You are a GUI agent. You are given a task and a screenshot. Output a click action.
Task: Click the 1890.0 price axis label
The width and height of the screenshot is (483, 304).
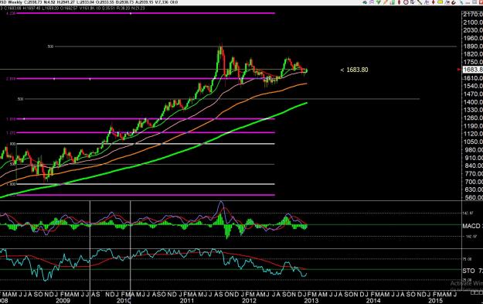[473, 46]
